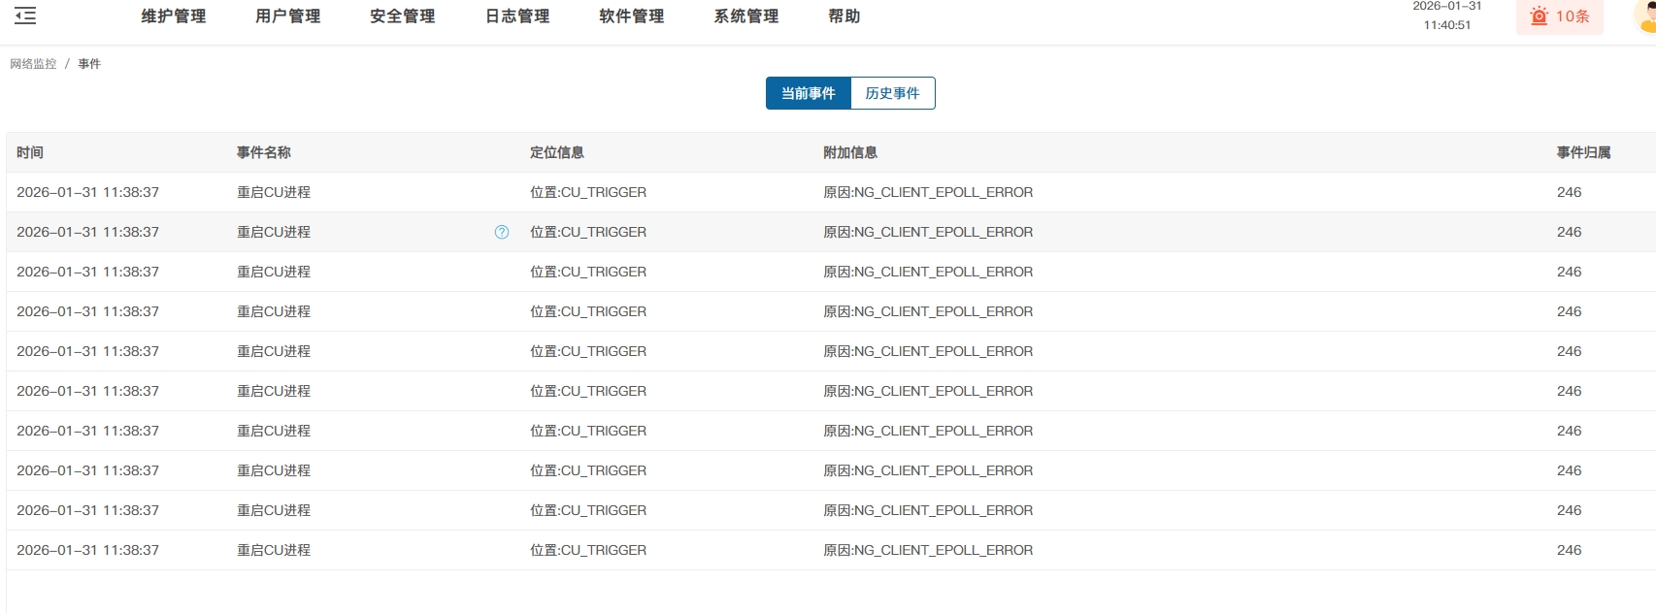Open the 安全管理 menu
1656x613 pixels.
tap(402, 16)
